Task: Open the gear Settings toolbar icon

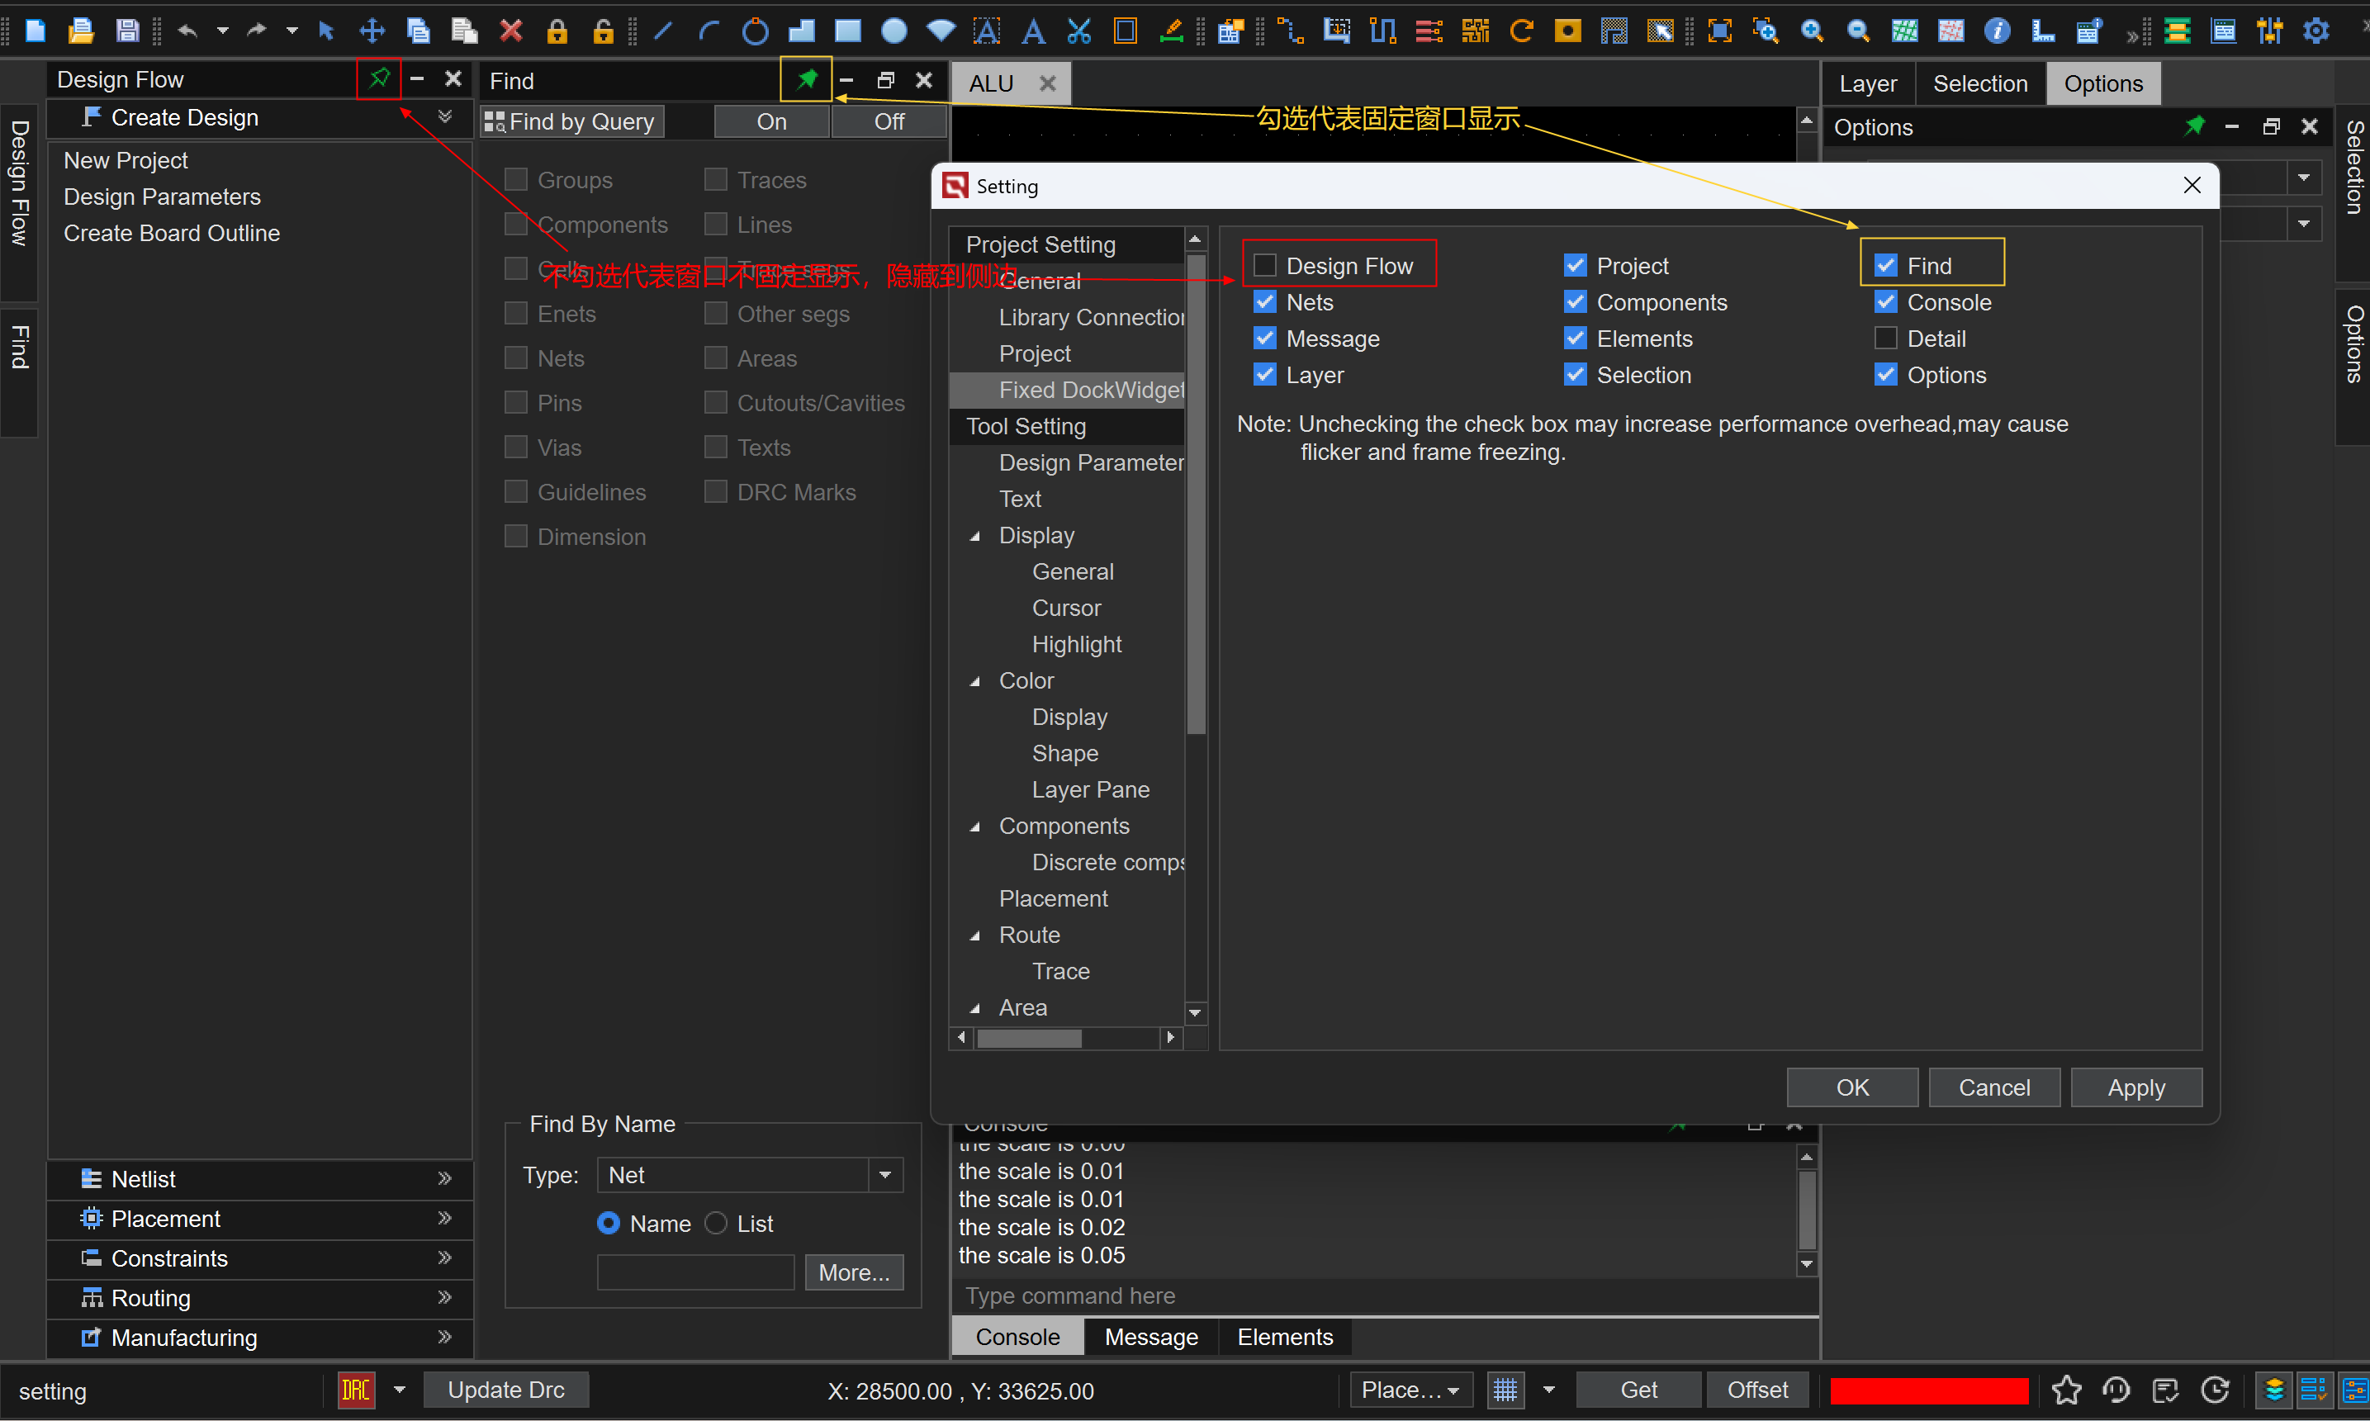Action: [x=2315, y=31]
